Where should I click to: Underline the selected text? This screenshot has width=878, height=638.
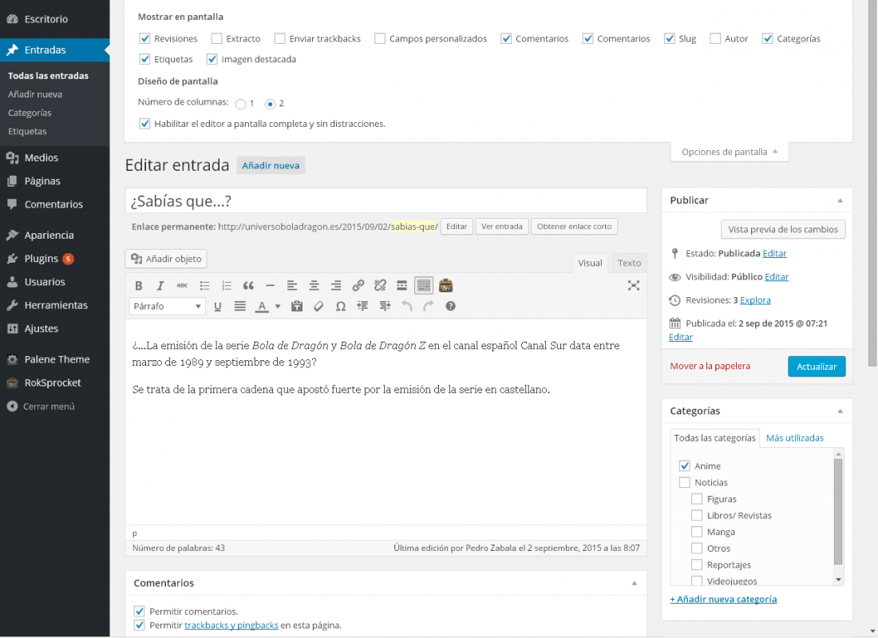click(x=218, y=307)
